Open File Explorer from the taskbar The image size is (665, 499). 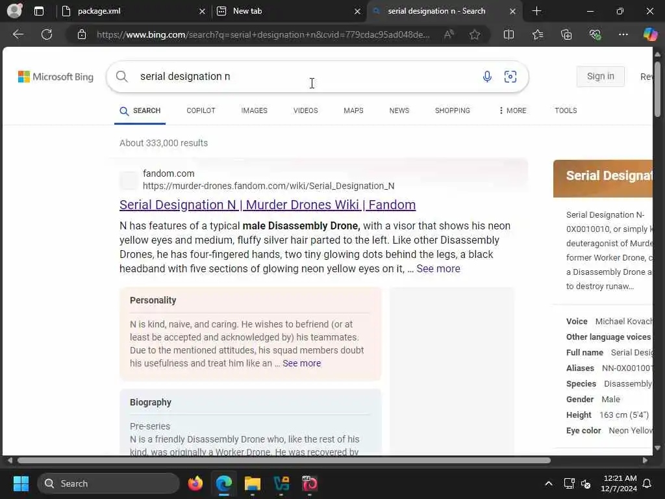[x=253, y=483]
